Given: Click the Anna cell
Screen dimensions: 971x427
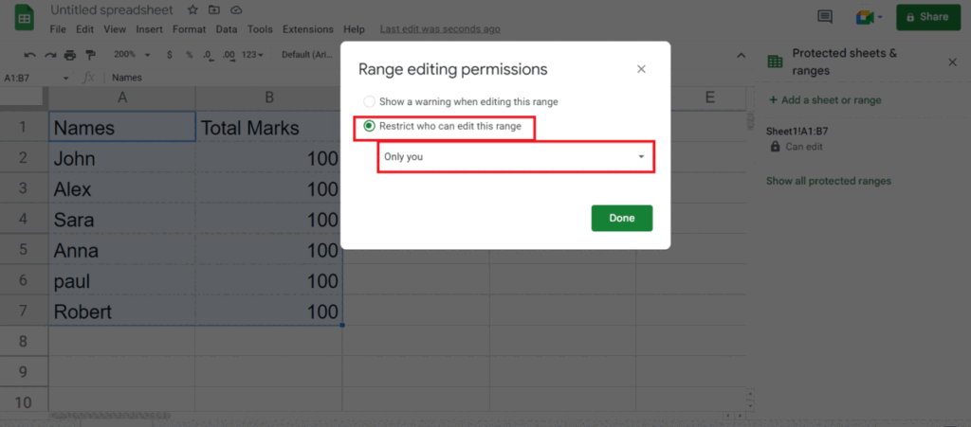Looking at the screenshot, I should tap(122, 250).
